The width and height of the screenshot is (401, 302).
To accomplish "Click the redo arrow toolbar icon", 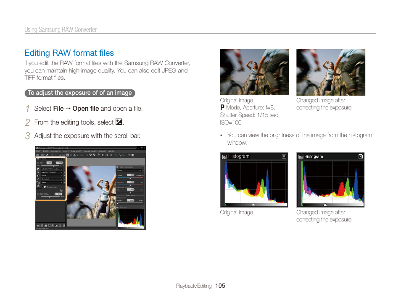I will pyautogui.click(x=56, y=155).
